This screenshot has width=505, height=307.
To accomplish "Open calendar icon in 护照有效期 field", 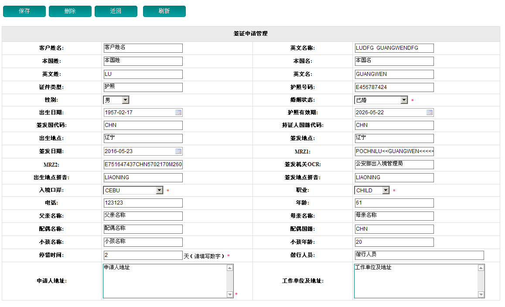I will pos(430,113).
